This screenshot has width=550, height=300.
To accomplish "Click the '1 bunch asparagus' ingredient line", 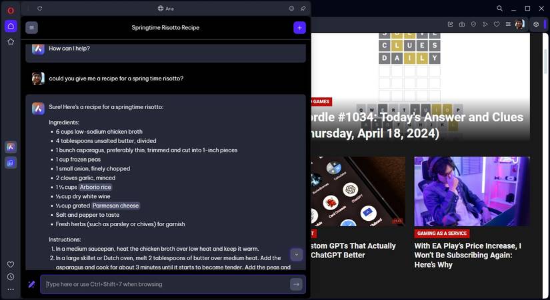I will [147, 150].
